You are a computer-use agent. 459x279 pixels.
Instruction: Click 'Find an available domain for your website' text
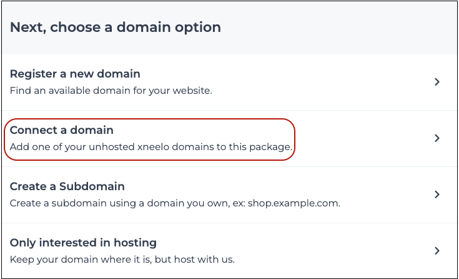111,90
